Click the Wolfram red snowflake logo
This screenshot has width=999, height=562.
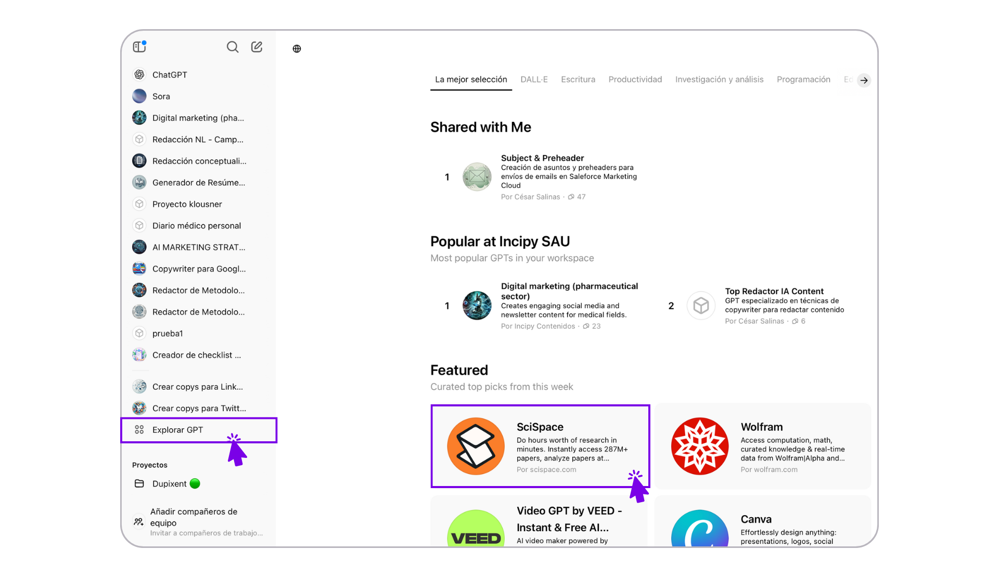(x=700, y=446)
